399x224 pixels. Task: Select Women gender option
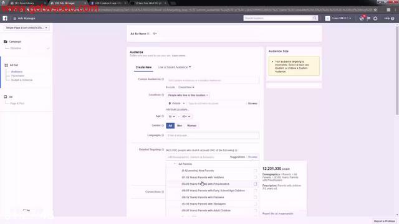click(191, 126)
